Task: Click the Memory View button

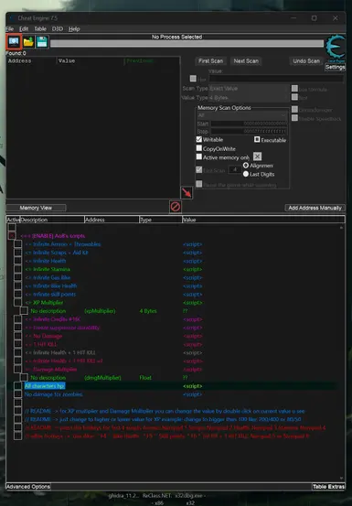Action: click(x=36, y=208)
